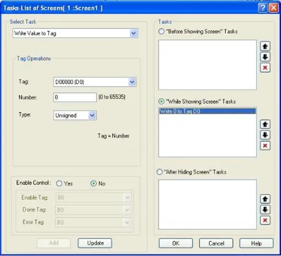Open the Type dropdown showing Unsigned
This screenshot has height=256, width=281.
click(x=92, y=115)
